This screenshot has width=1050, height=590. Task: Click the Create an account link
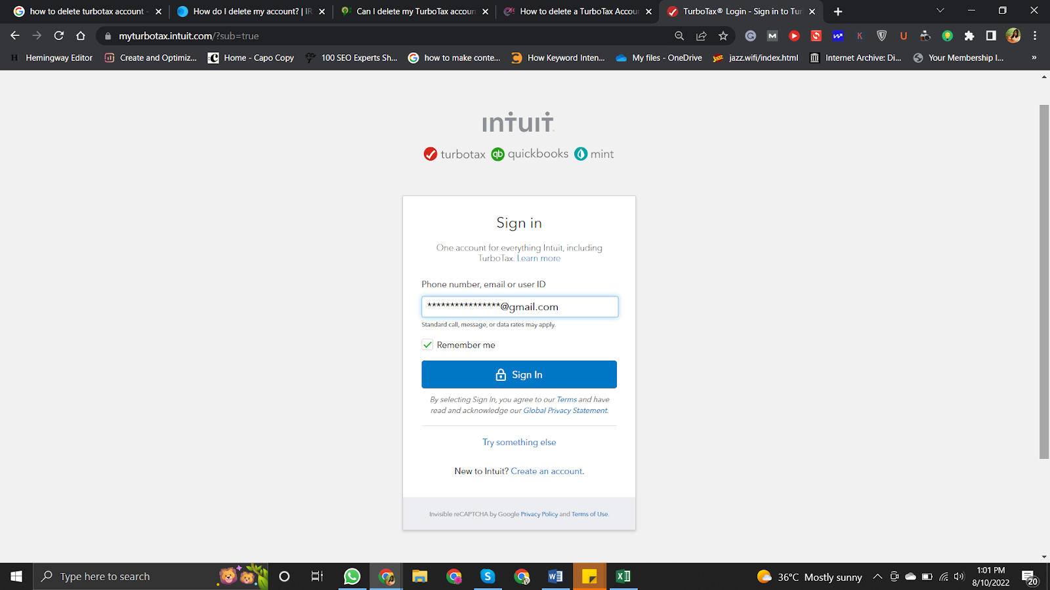click(x=547, y=471)
